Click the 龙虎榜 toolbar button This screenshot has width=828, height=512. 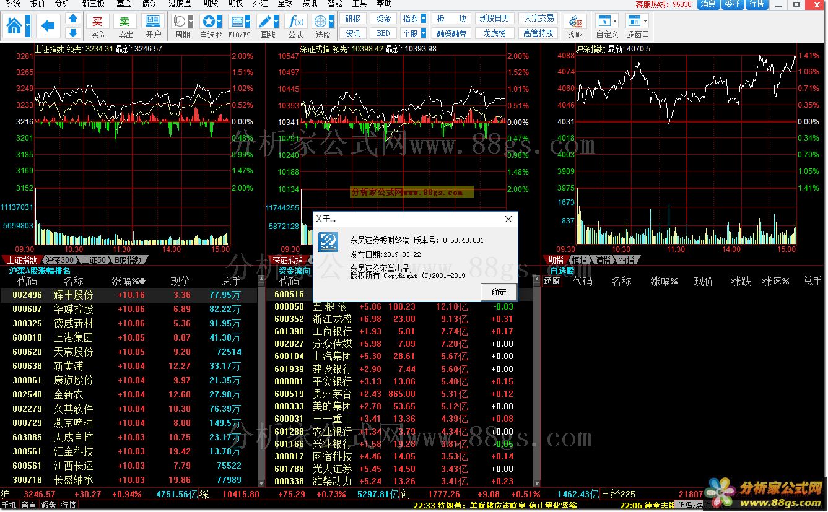pyautogui.click(x=494, y=33)
